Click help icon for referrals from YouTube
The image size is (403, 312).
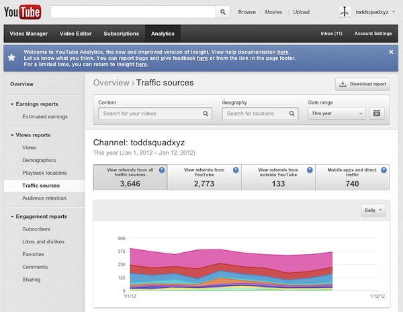point(236,170)
